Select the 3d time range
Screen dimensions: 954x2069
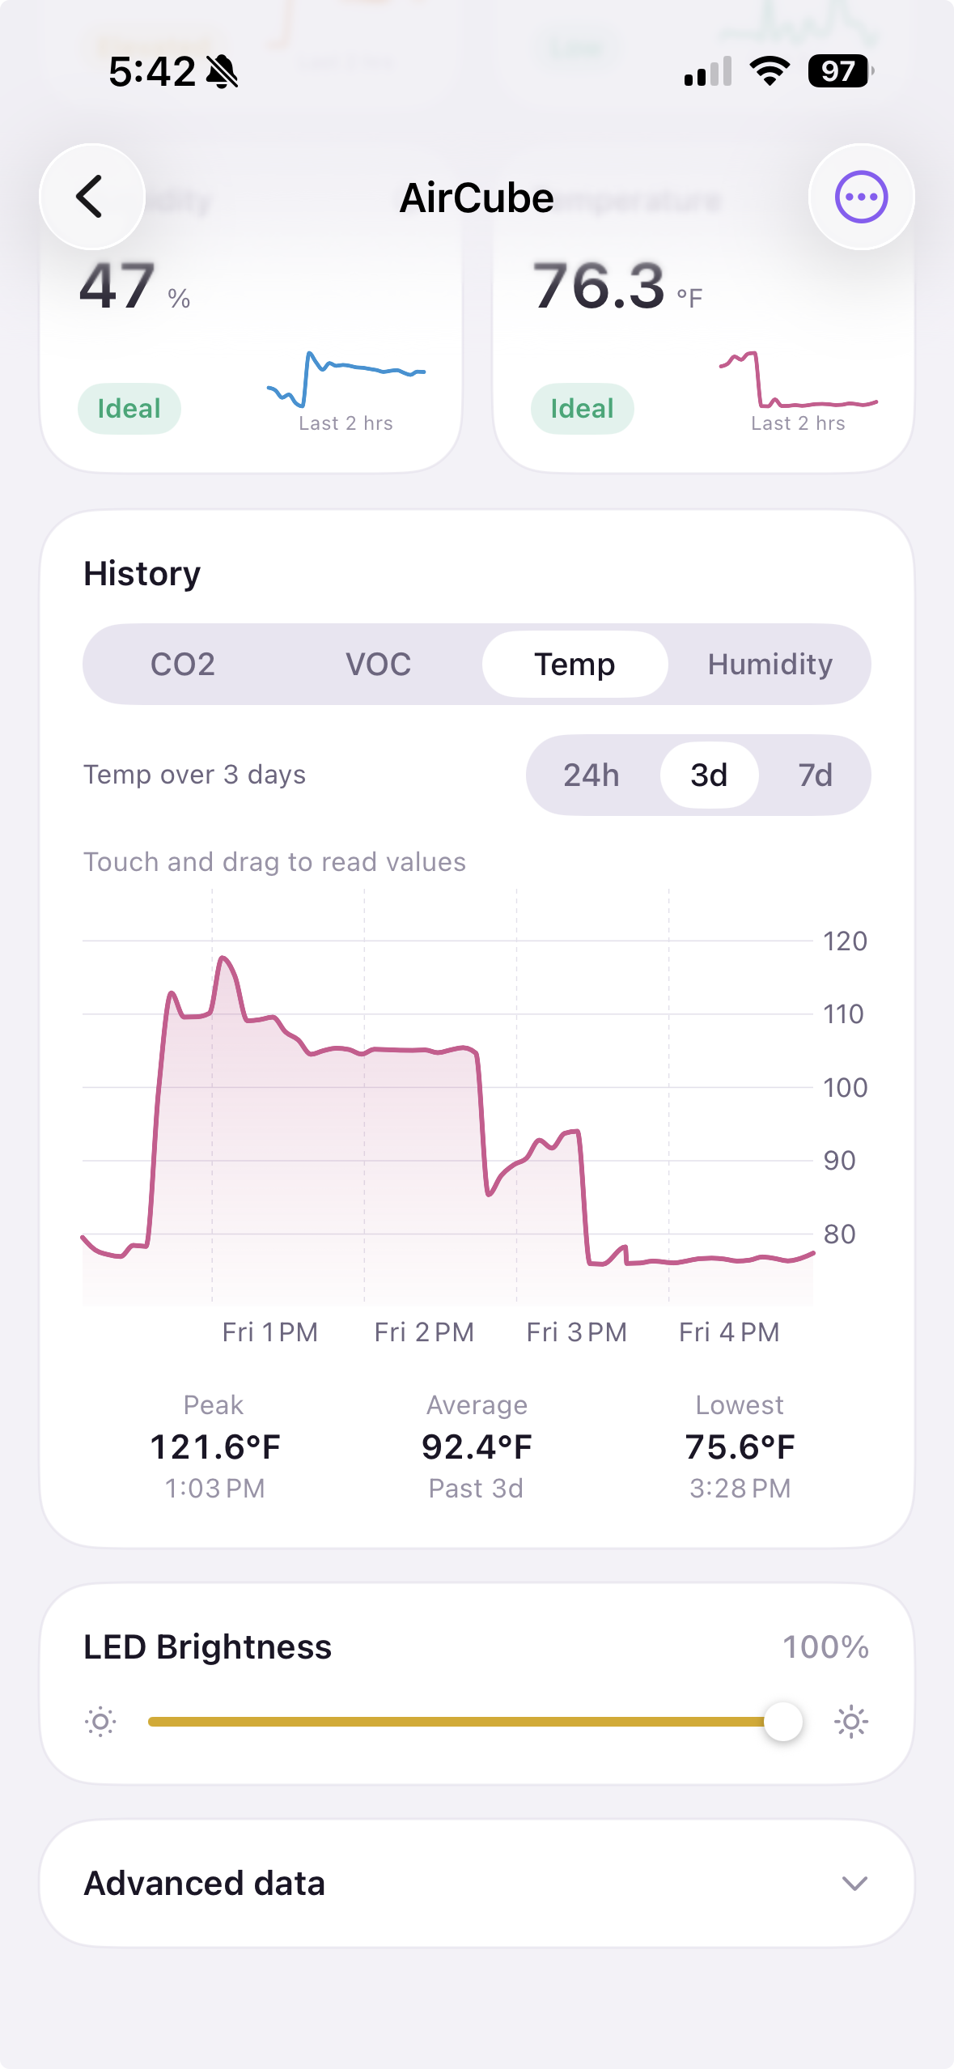pos(709,775)
